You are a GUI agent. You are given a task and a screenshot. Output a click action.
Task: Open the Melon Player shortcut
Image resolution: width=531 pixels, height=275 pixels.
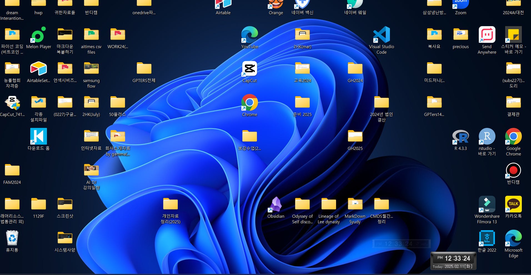tap(38, 35)
